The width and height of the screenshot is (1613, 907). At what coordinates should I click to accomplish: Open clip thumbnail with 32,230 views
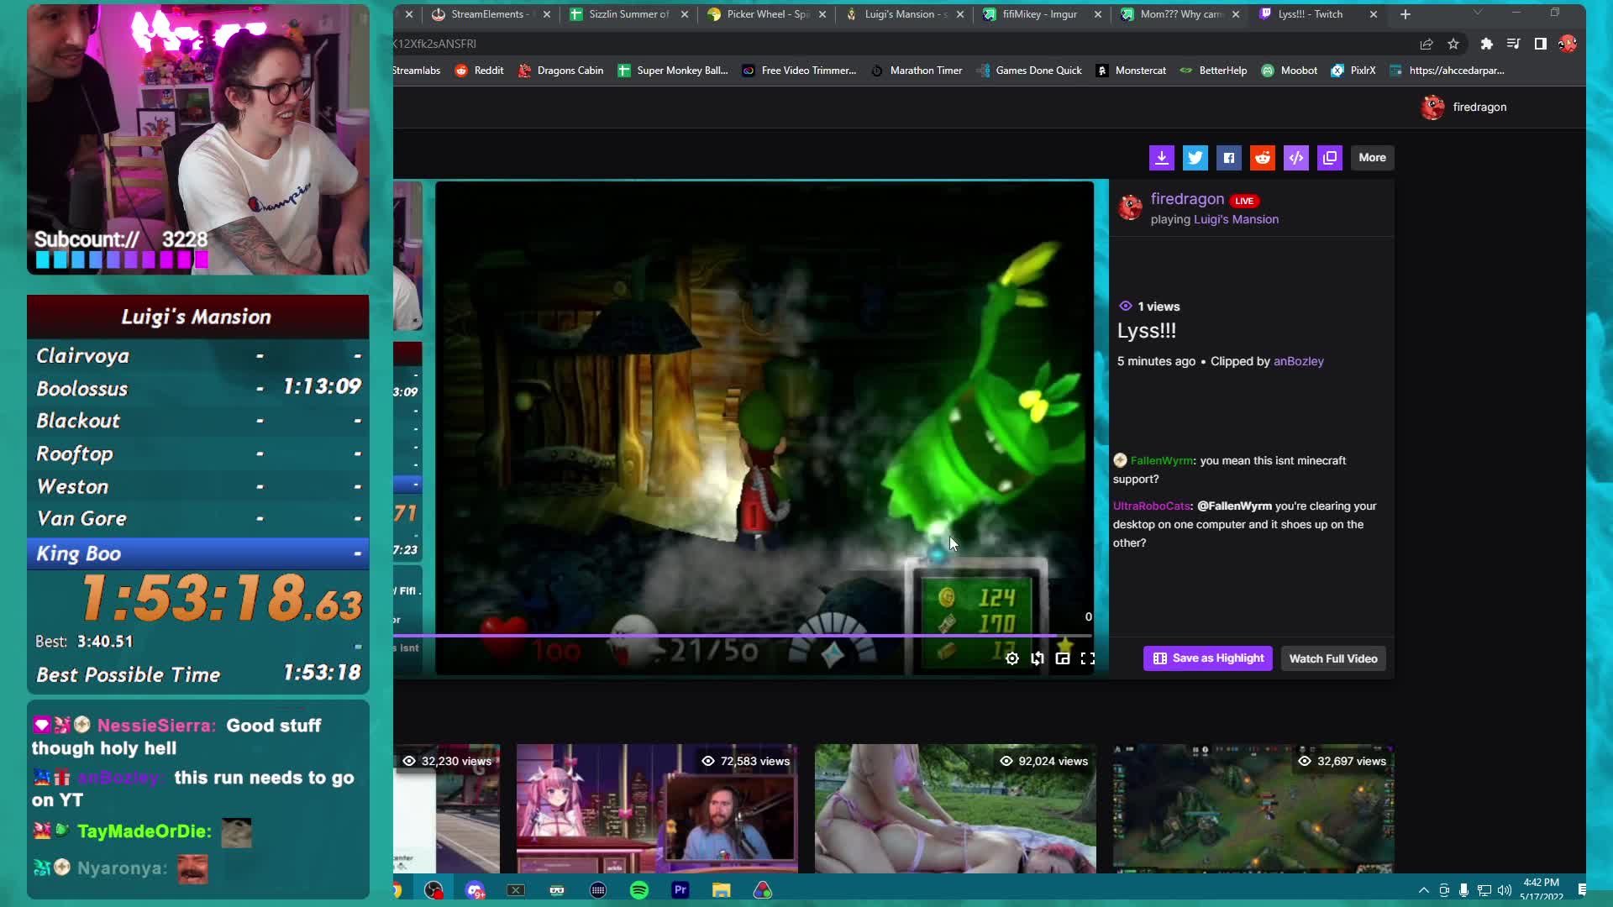click(x=446, y=808)
